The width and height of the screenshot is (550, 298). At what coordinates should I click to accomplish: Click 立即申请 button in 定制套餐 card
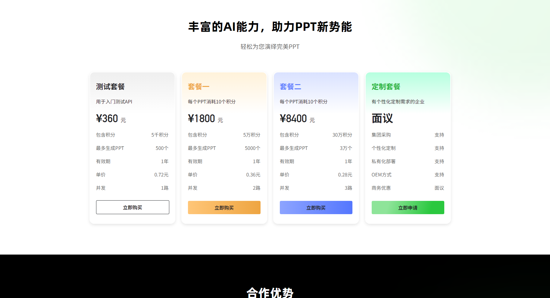coord(408,208)
